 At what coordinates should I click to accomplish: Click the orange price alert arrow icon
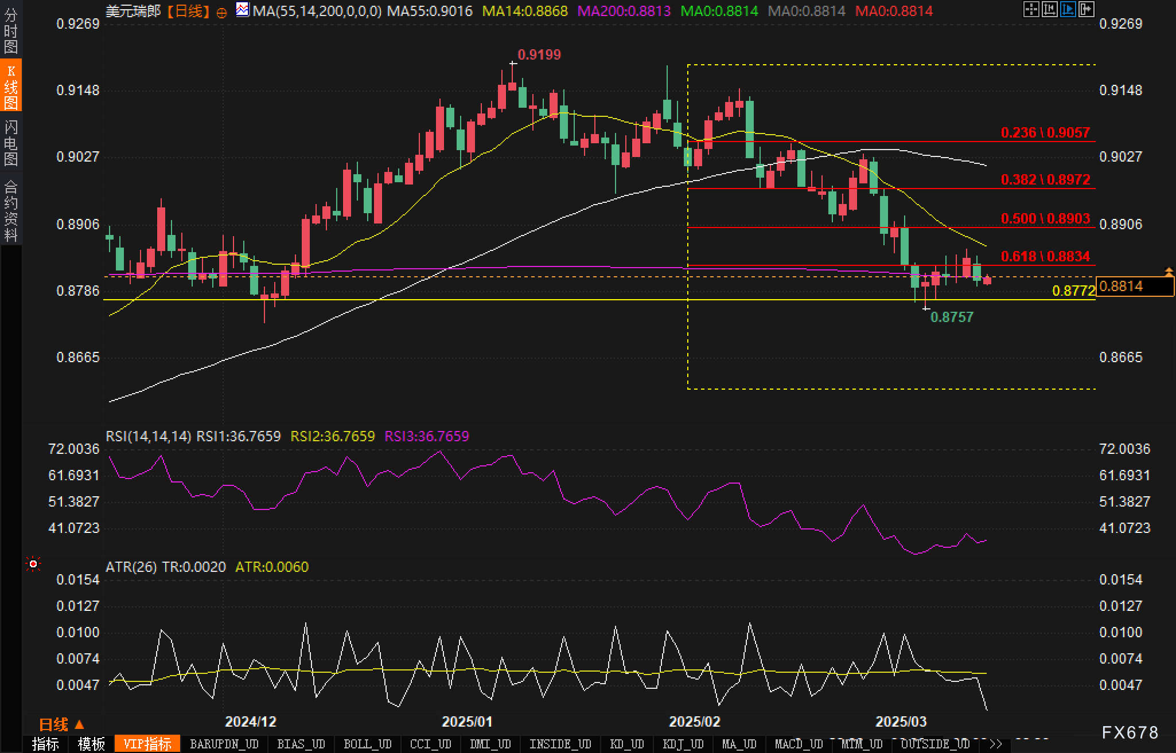pyautogui.click(x=1169, y=272)
